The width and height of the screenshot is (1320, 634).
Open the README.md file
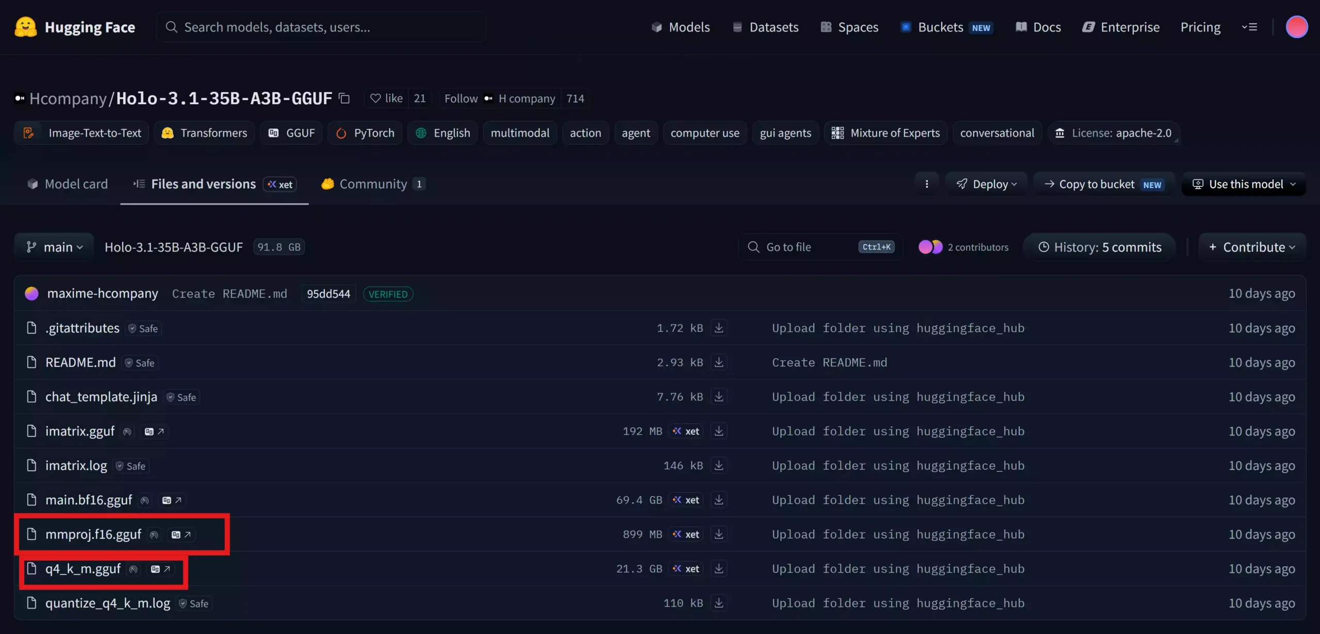pyautogui.click(x=80, y=362)
